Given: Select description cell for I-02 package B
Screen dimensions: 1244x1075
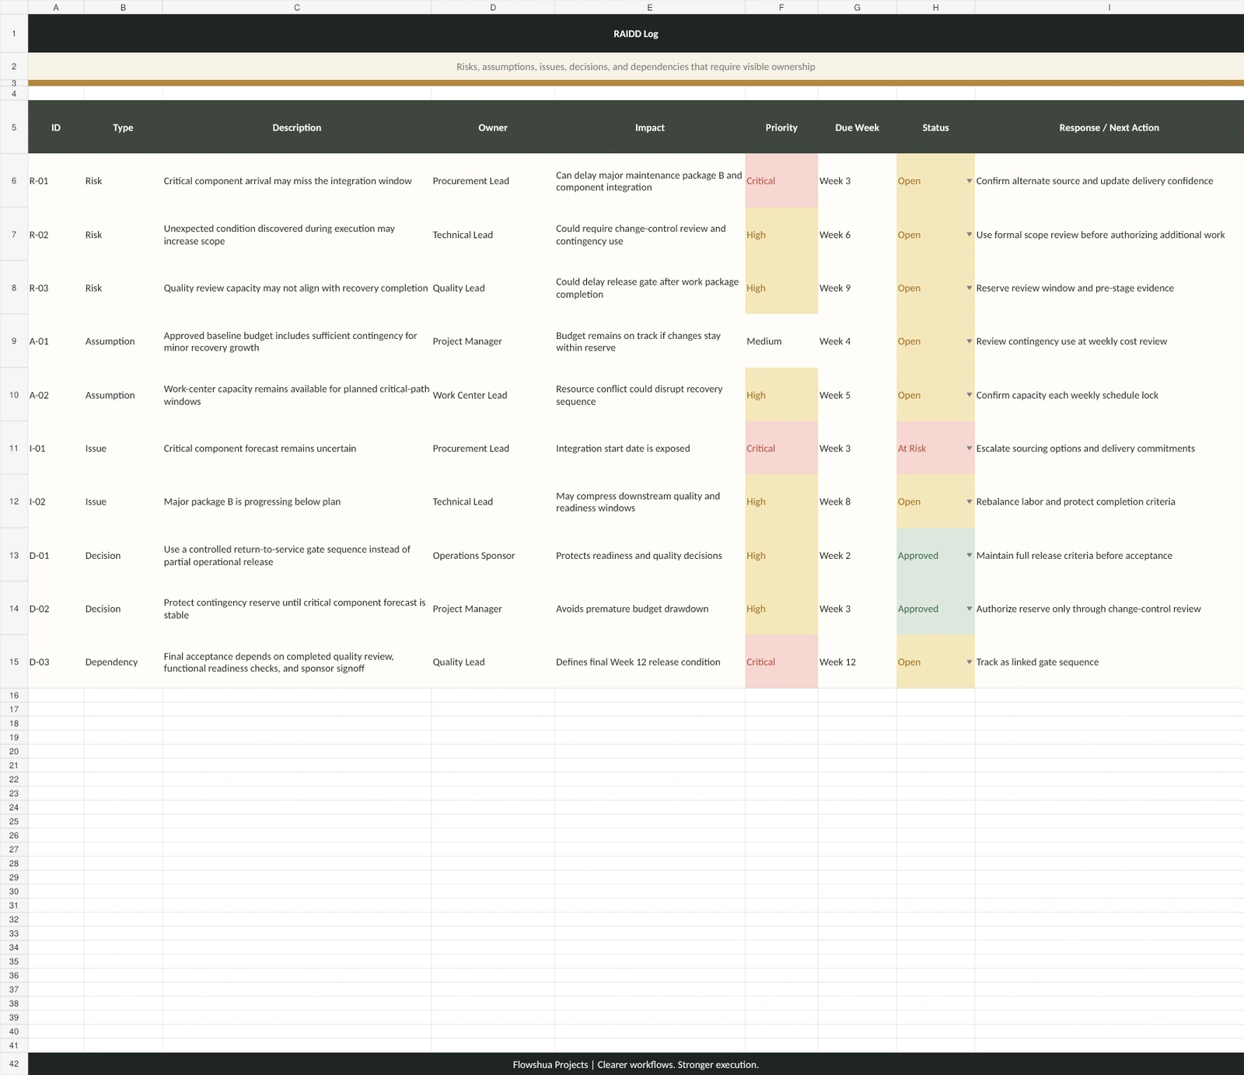Looking at the screenshot, I should tap(297, 502).
